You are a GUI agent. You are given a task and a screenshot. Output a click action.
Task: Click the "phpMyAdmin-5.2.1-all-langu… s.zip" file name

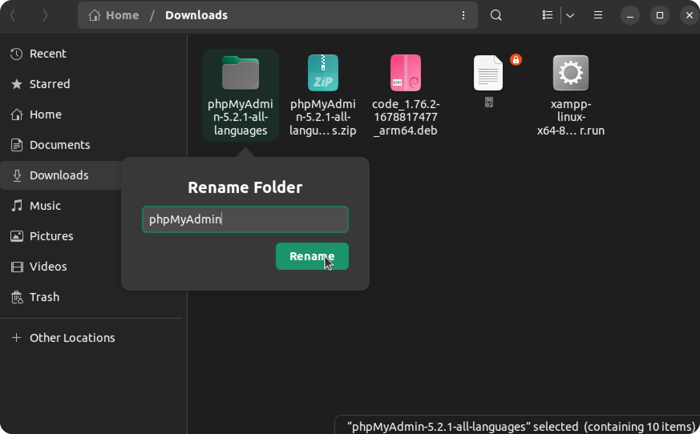(323, 117)
